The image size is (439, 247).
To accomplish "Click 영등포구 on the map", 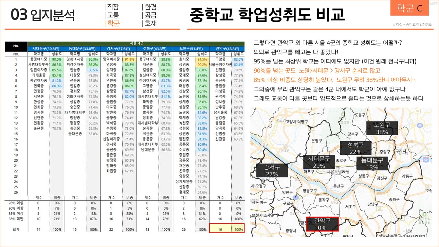I will point(310,191).
